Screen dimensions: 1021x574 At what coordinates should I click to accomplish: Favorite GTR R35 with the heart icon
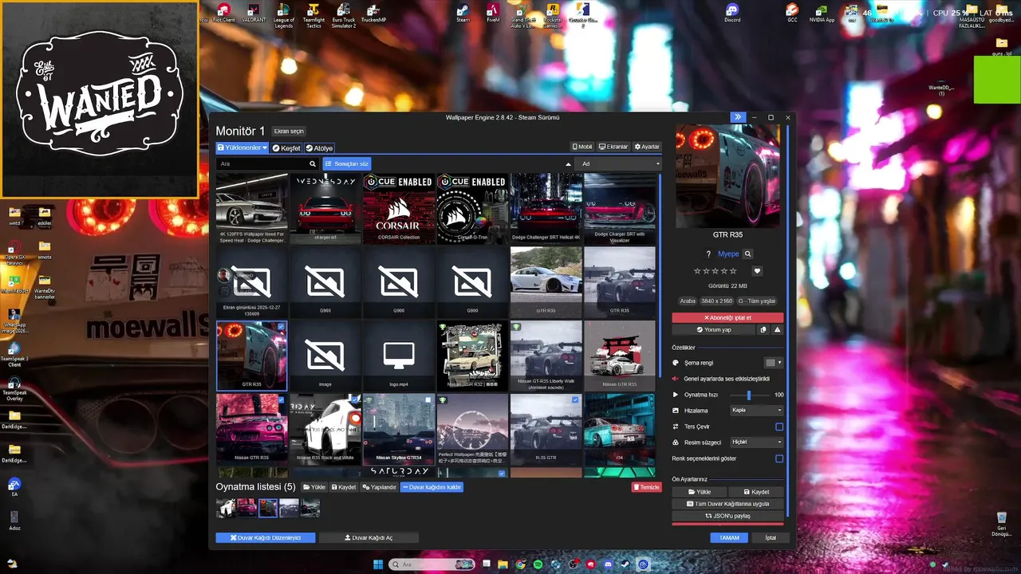pos(757,271)
